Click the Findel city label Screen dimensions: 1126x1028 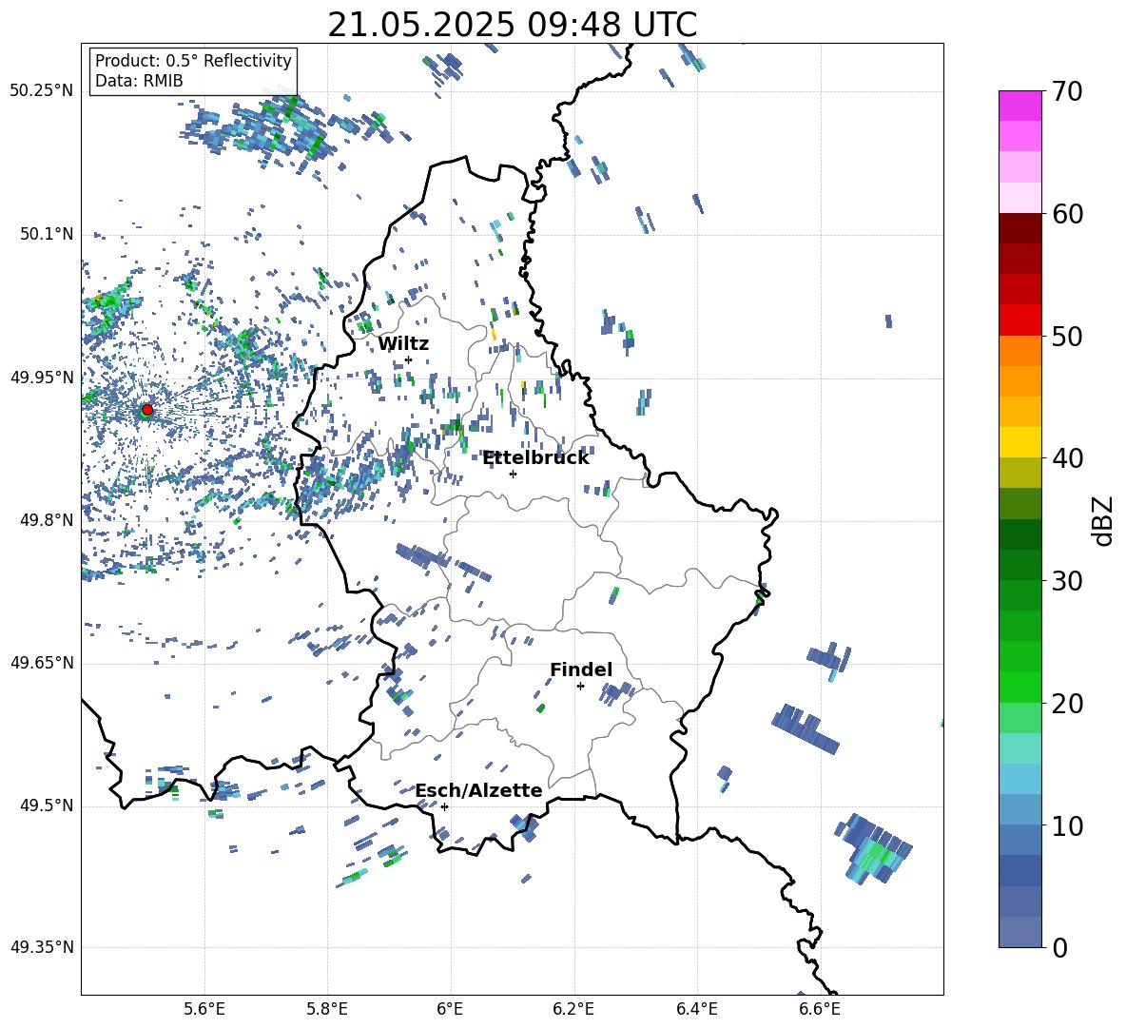tap(581, 669)
